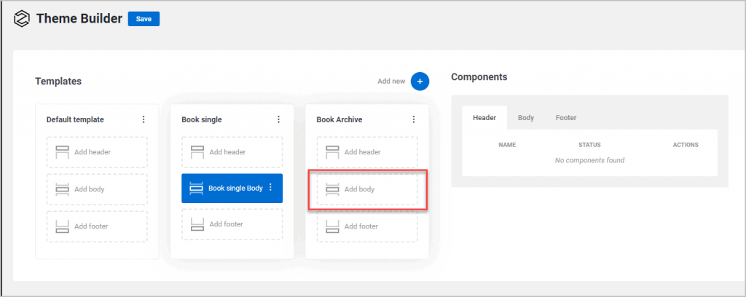Open Book single template three-dot menu
The height and width of the screenshot is (297, 746).
278,119
